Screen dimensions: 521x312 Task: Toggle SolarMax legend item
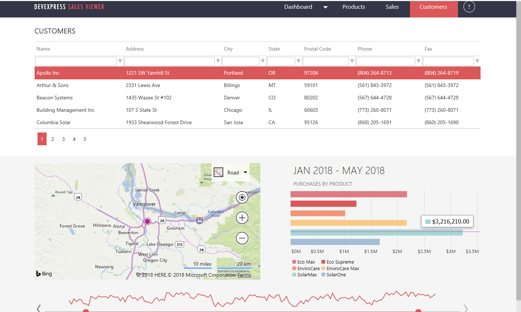[x=304, y=275]
